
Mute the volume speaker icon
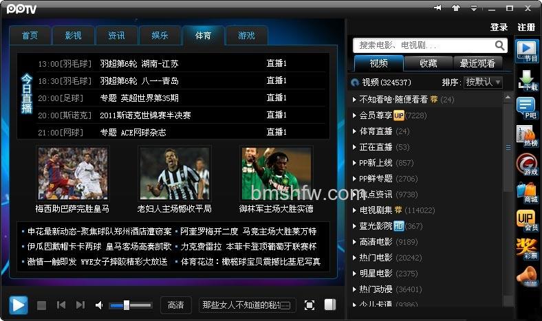pyautogui.click(x=99, y=305)
